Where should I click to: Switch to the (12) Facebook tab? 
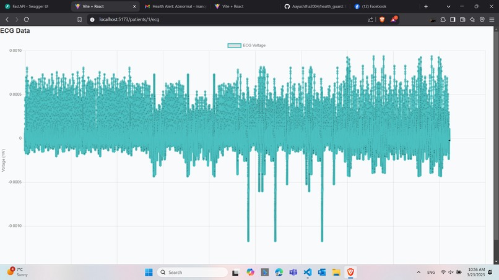pyautogui.click(x=383, y=6)
